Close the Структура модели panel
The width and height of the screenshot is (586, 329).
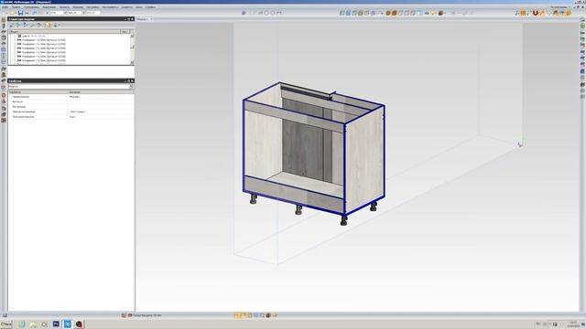pyautogui.click(x=132, y=19)
